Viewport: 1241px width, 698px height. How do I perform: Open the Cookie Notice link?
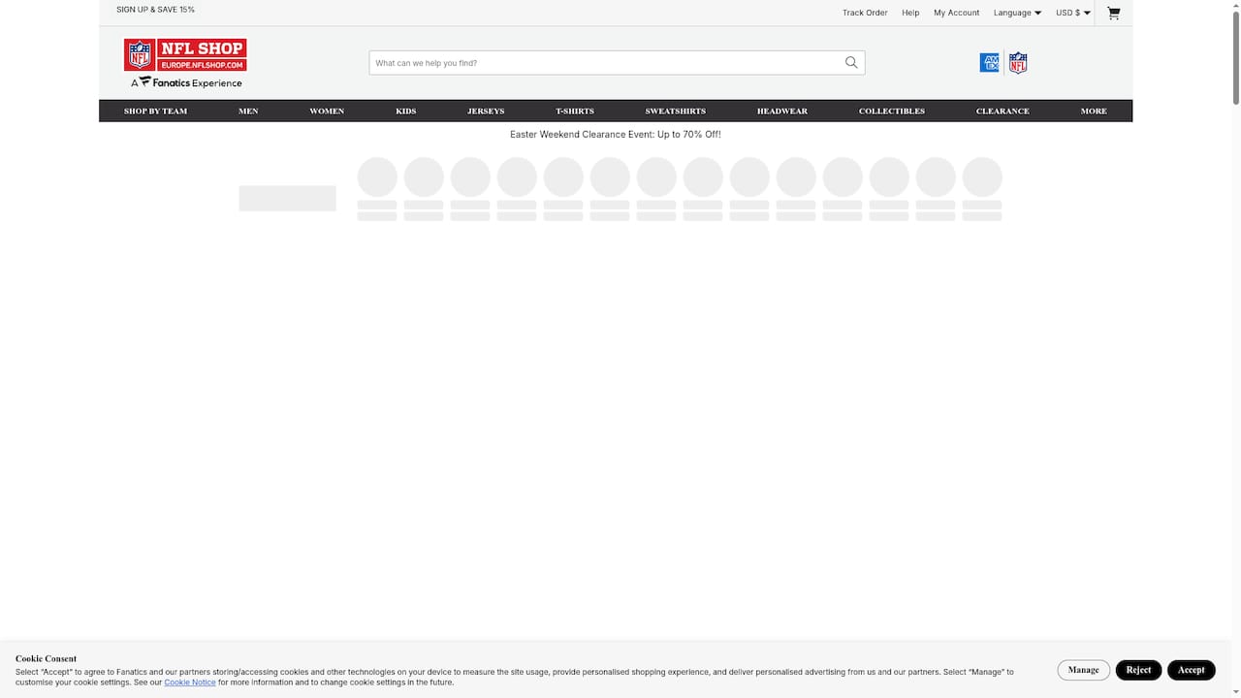click(190, 682)
